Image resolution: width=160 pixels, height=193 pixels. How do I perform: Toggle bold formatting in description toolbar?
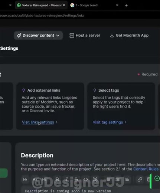click(x=57, y=179)
